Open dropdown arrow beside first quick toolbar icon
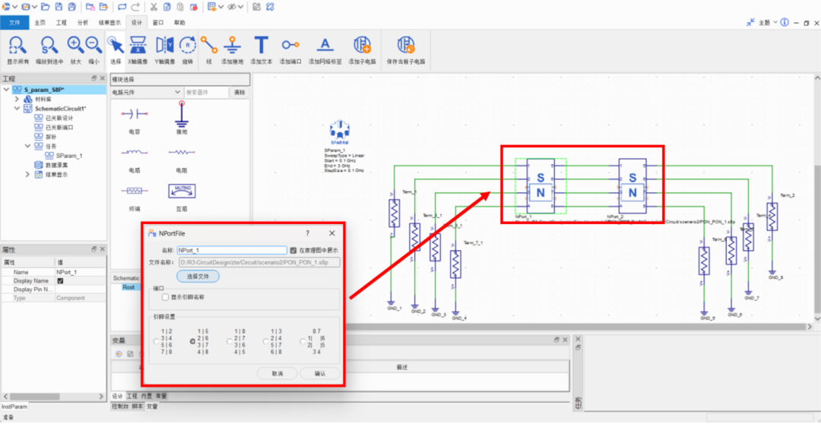This screenshot has height=424, width=821. 14,7
